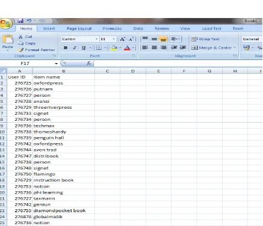
Task: Open the General number format dropdown
Action: point(252,39)
